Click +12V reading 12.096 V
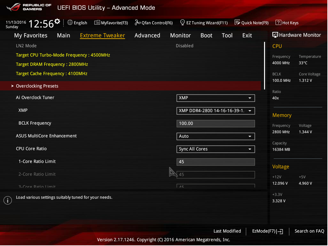328x246 pixels. (x=280, y=183)
